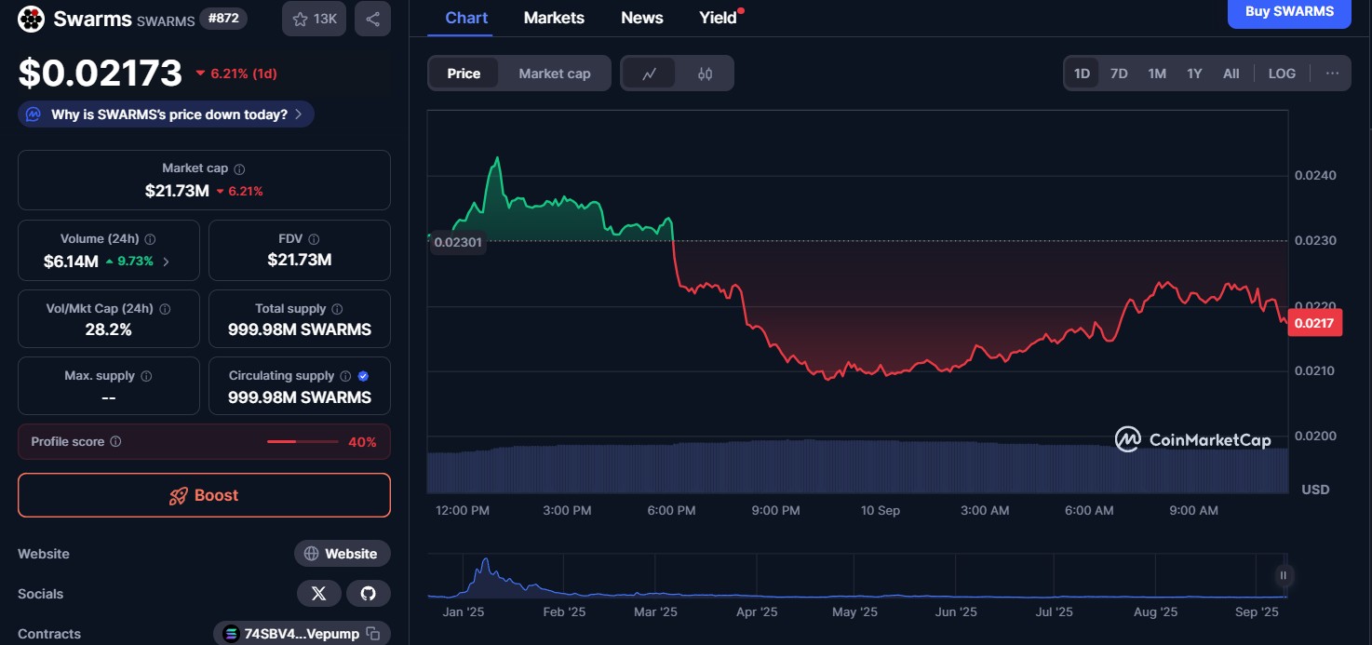This screenshot has height=645, width=1372.
Task: Toggle the LOG scale option
Action: [1282, 74]
